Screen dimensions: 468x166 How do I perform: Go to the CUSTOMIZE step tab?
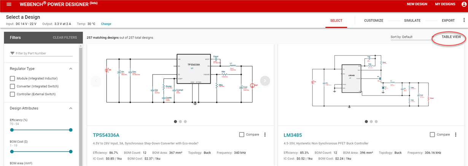[374, 21]
